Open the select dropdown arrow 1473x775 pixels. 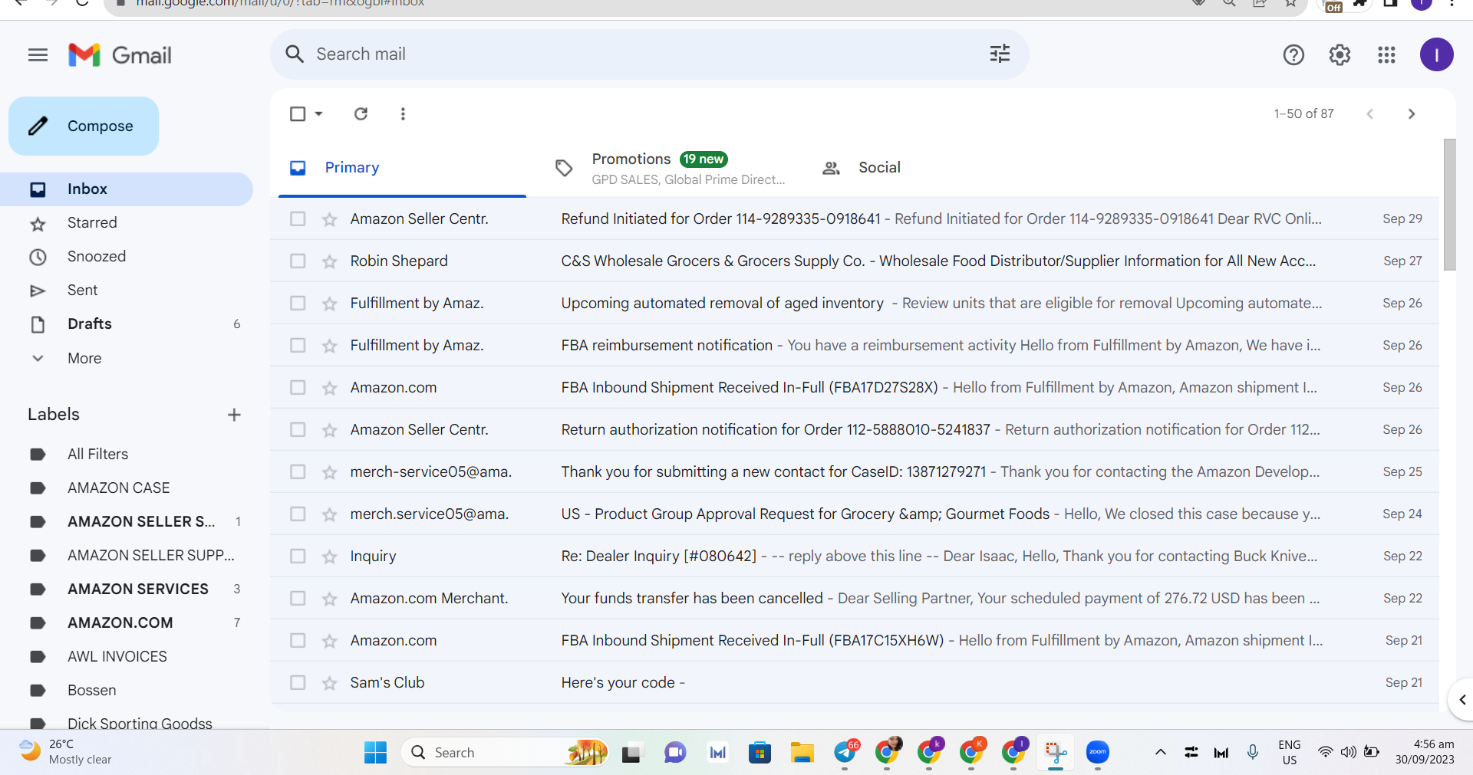coord(318,114)
